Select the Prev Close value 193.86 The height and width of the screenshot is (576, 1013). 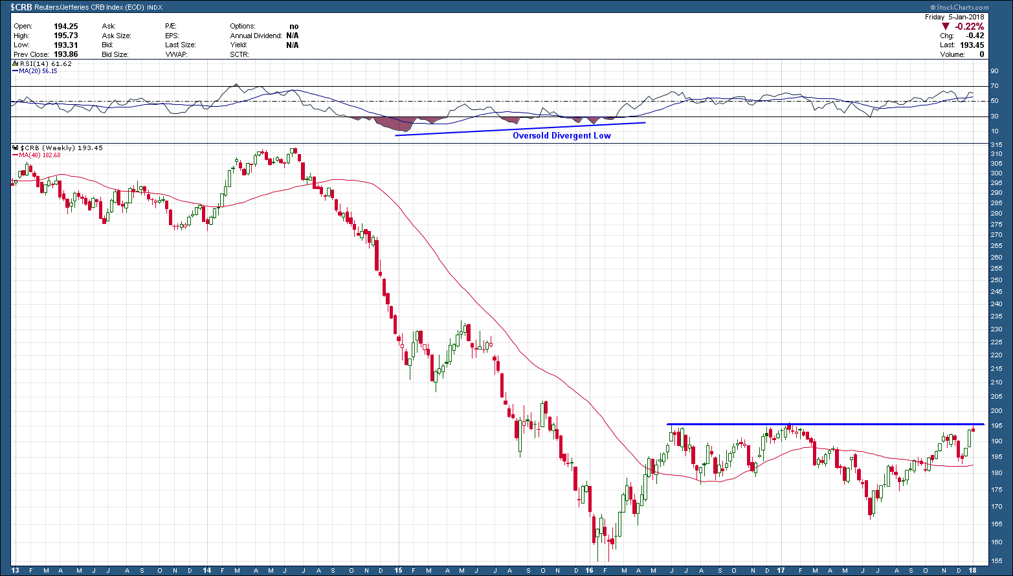66,54
